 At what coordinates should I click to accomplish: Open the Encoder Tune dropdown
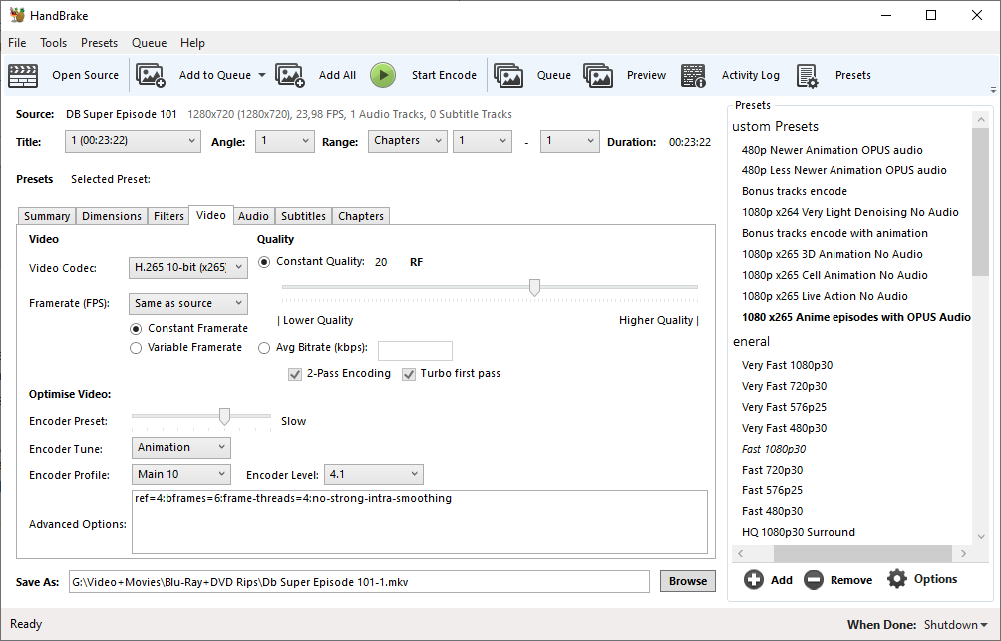[x=181, y=448]
